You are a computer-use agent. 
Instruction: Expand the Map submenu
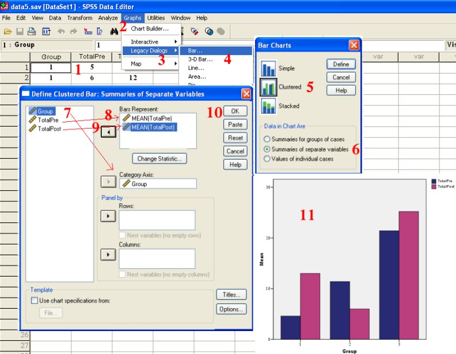[x=151, y=64]
